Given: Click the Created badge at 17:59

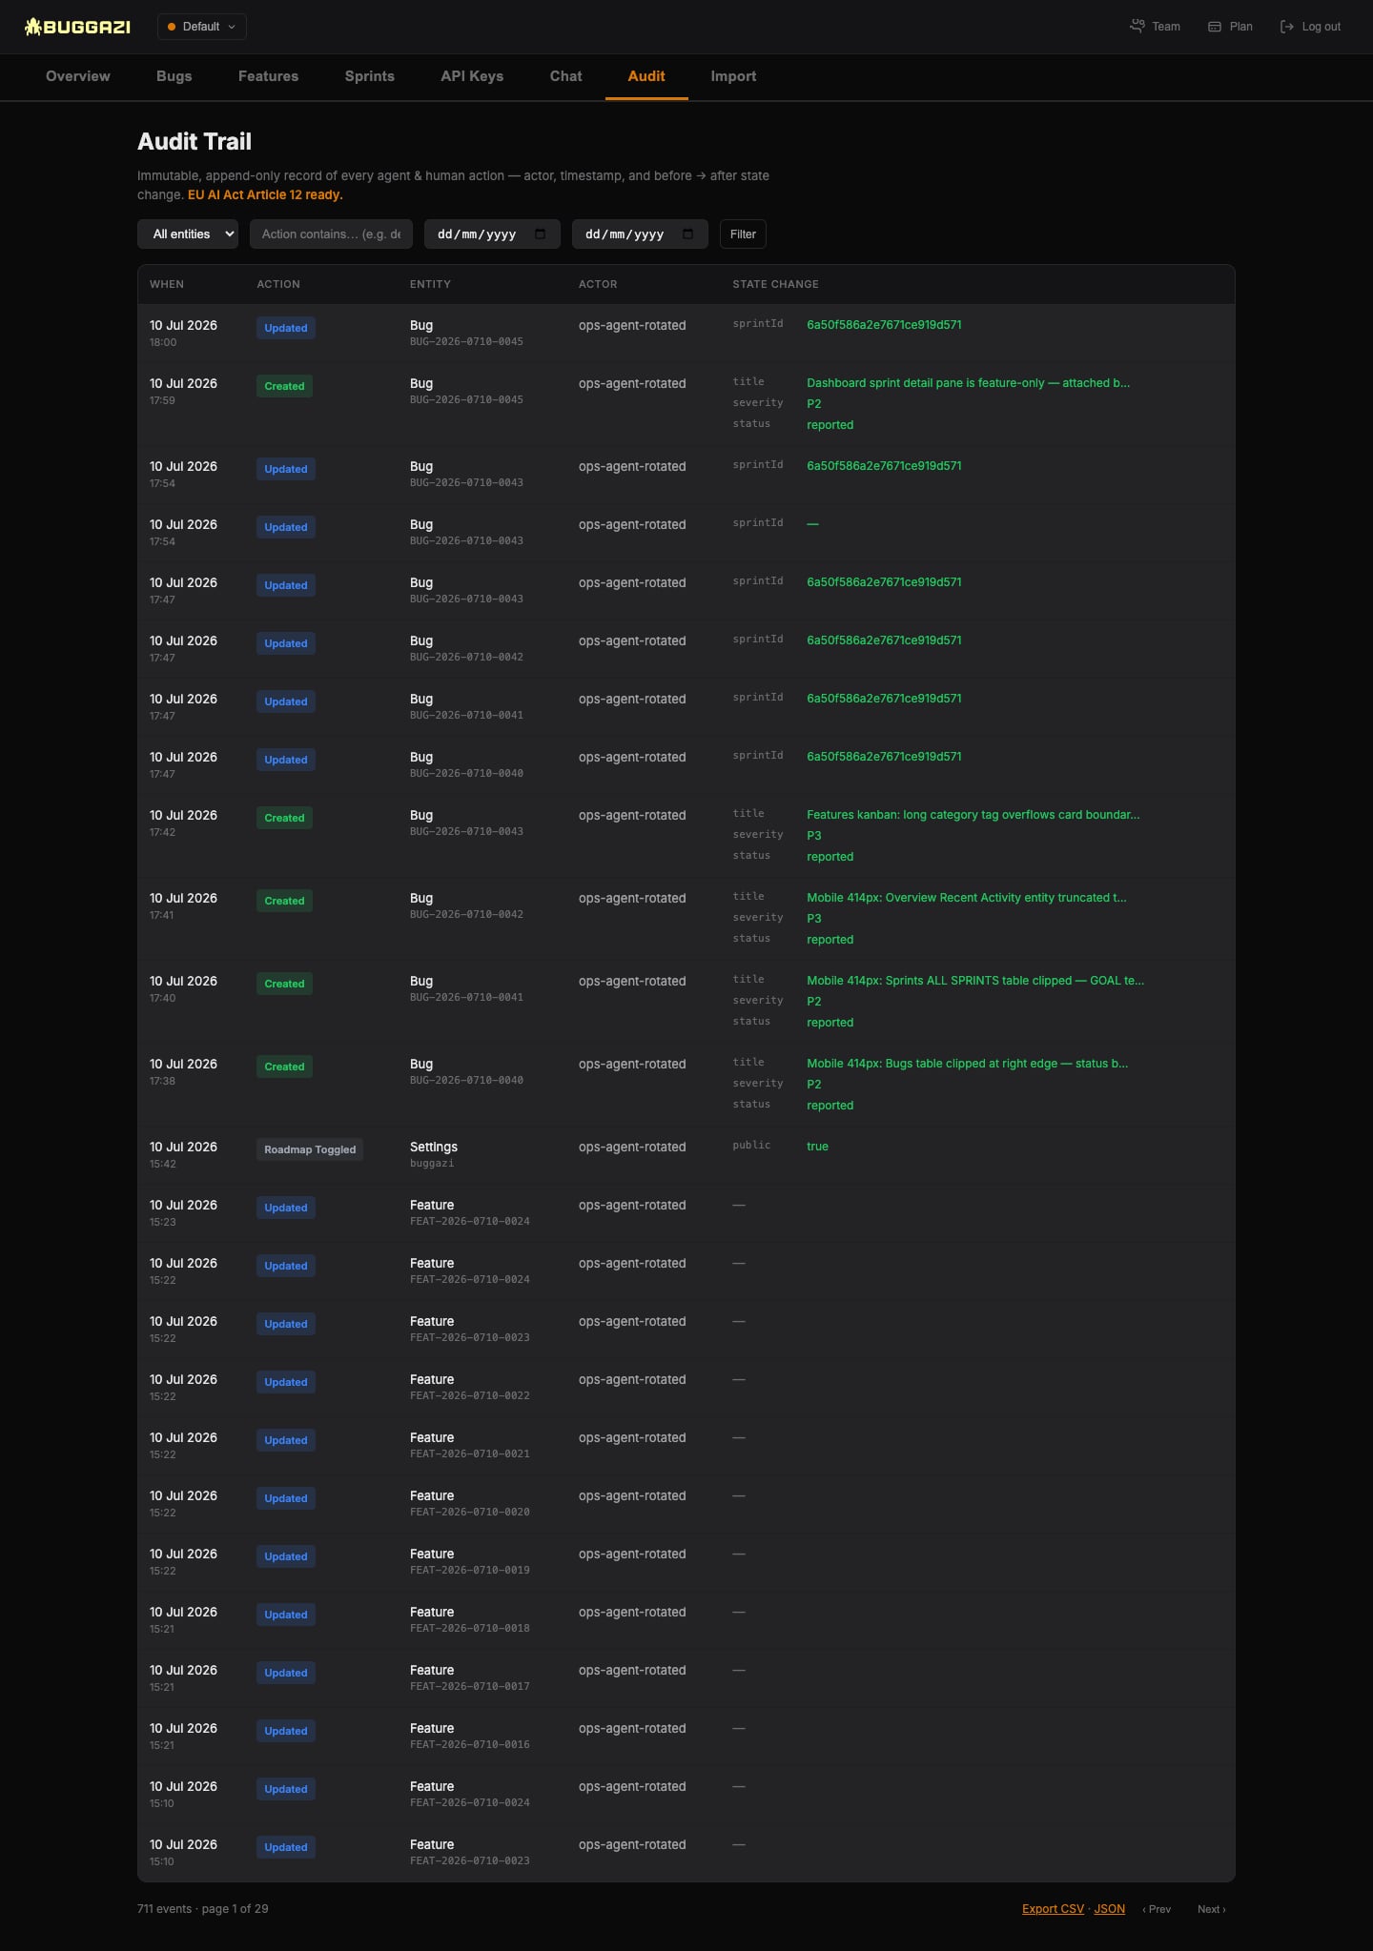Looking at the screenshot, I should pyautogui.click(x=284, y=386).
